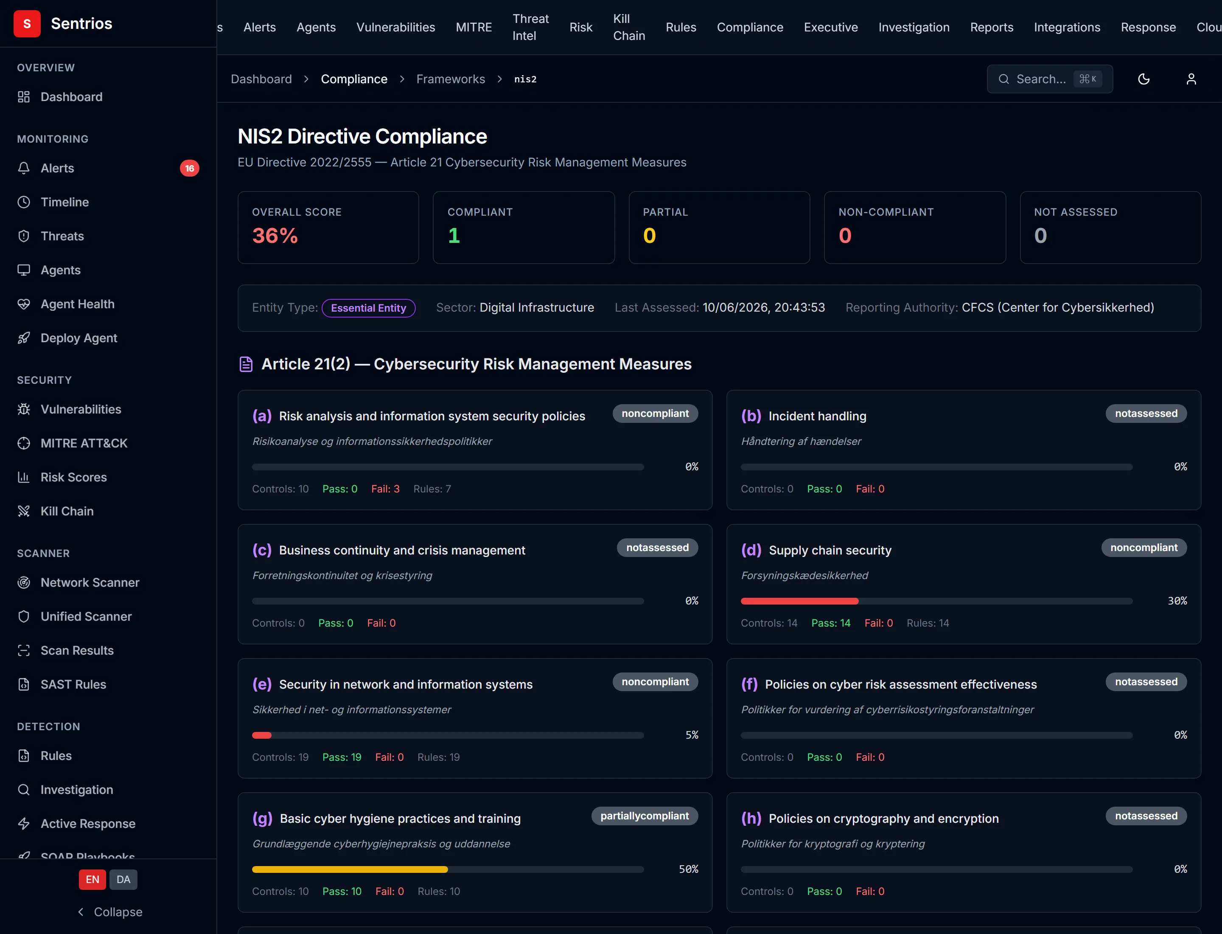Click the SAST Rules file icon
1222x934 pixels.
click(x=23, y=684)
